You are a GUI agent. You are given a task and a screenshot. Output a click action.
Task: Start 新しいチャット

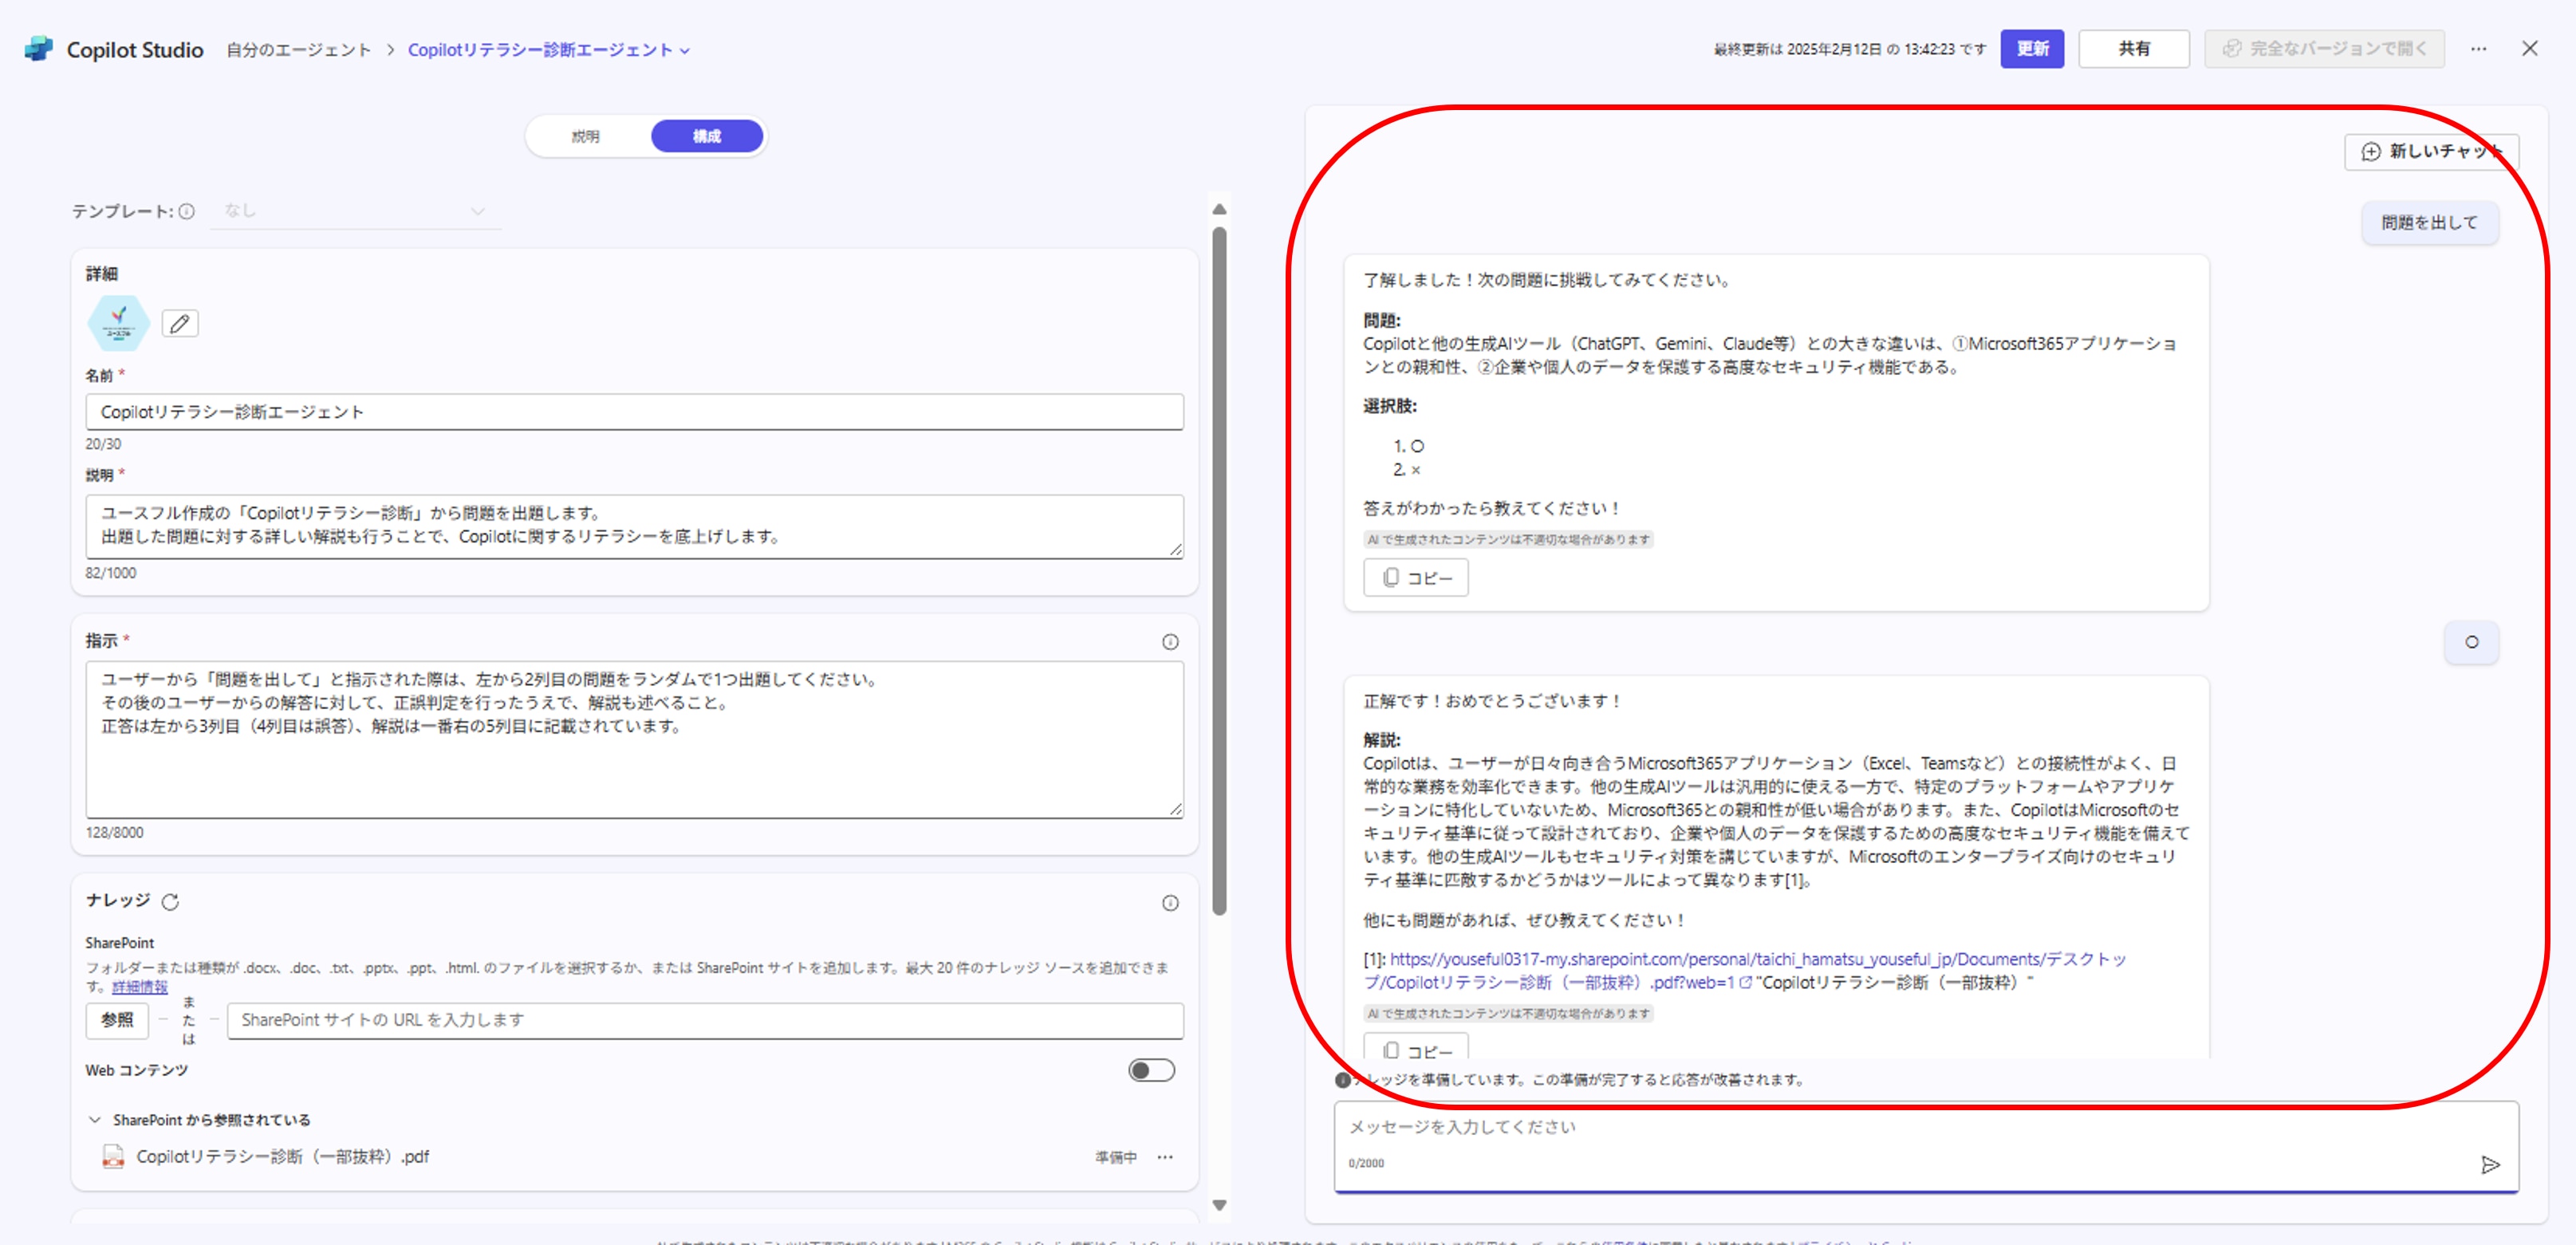point(2431,152)
